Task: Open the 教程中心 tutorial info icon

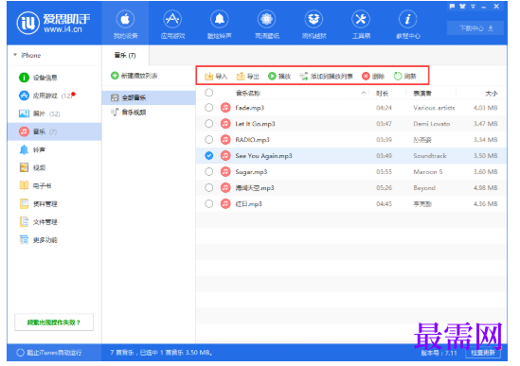Action: pos(408,20)
